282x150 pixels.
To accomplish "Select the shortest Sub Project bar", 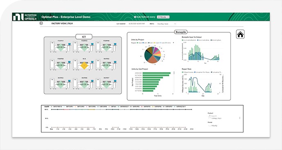I will (148, 91).
